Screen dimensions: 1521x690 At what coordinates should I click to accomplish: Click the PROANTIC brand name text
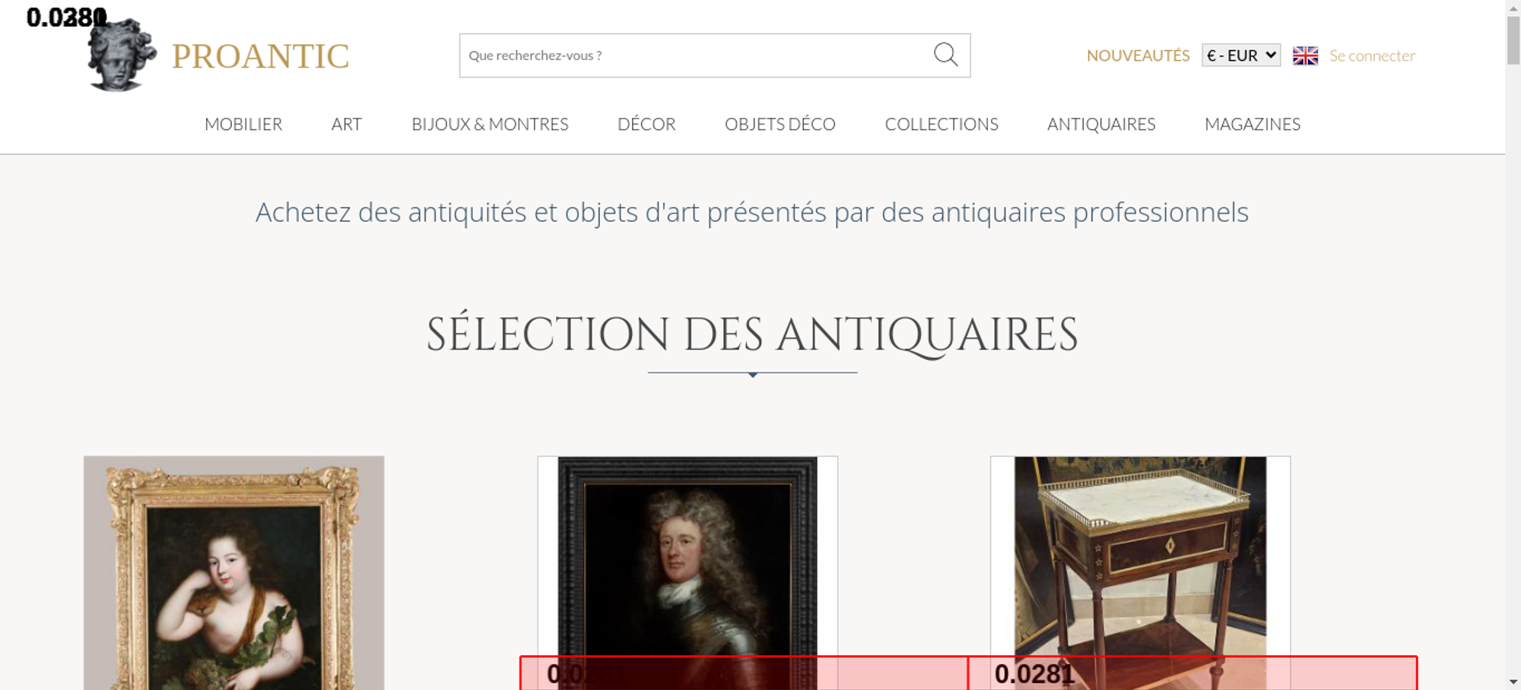tap(260, 56)
